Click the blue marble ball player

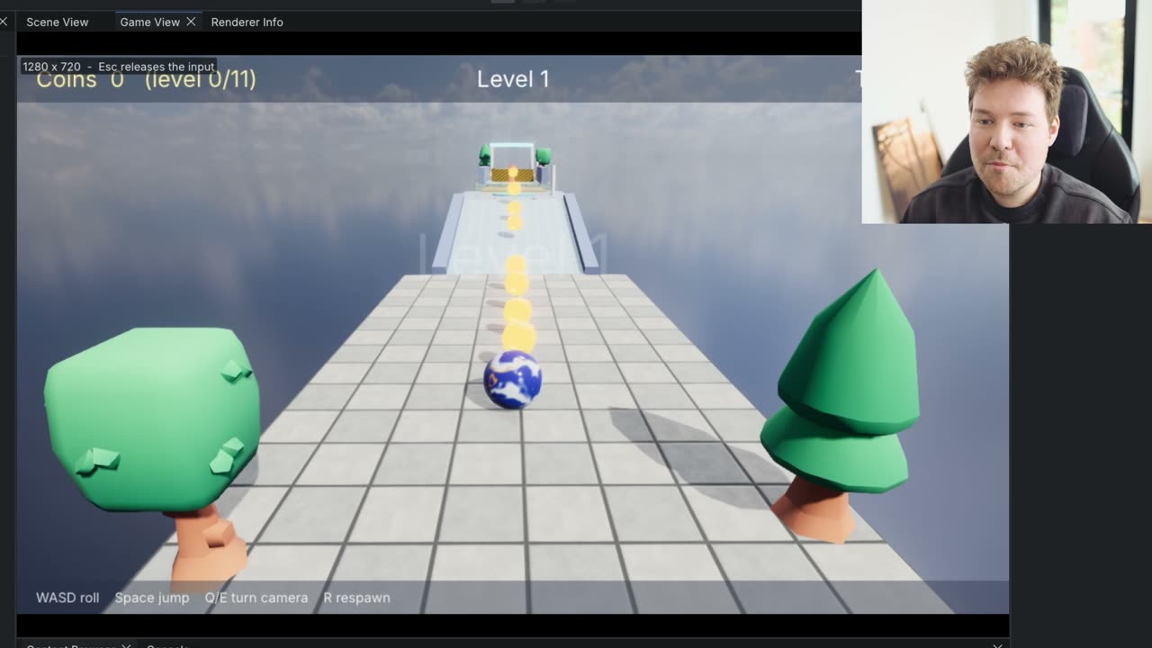click(x=512, y=380)
